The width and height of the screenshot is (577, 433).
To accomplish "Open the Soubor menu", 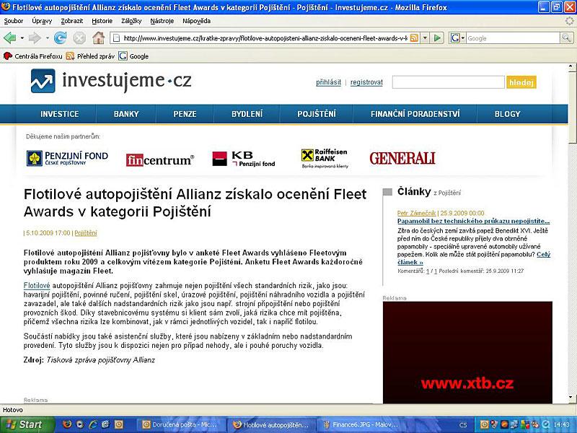I will coord(14,21).
